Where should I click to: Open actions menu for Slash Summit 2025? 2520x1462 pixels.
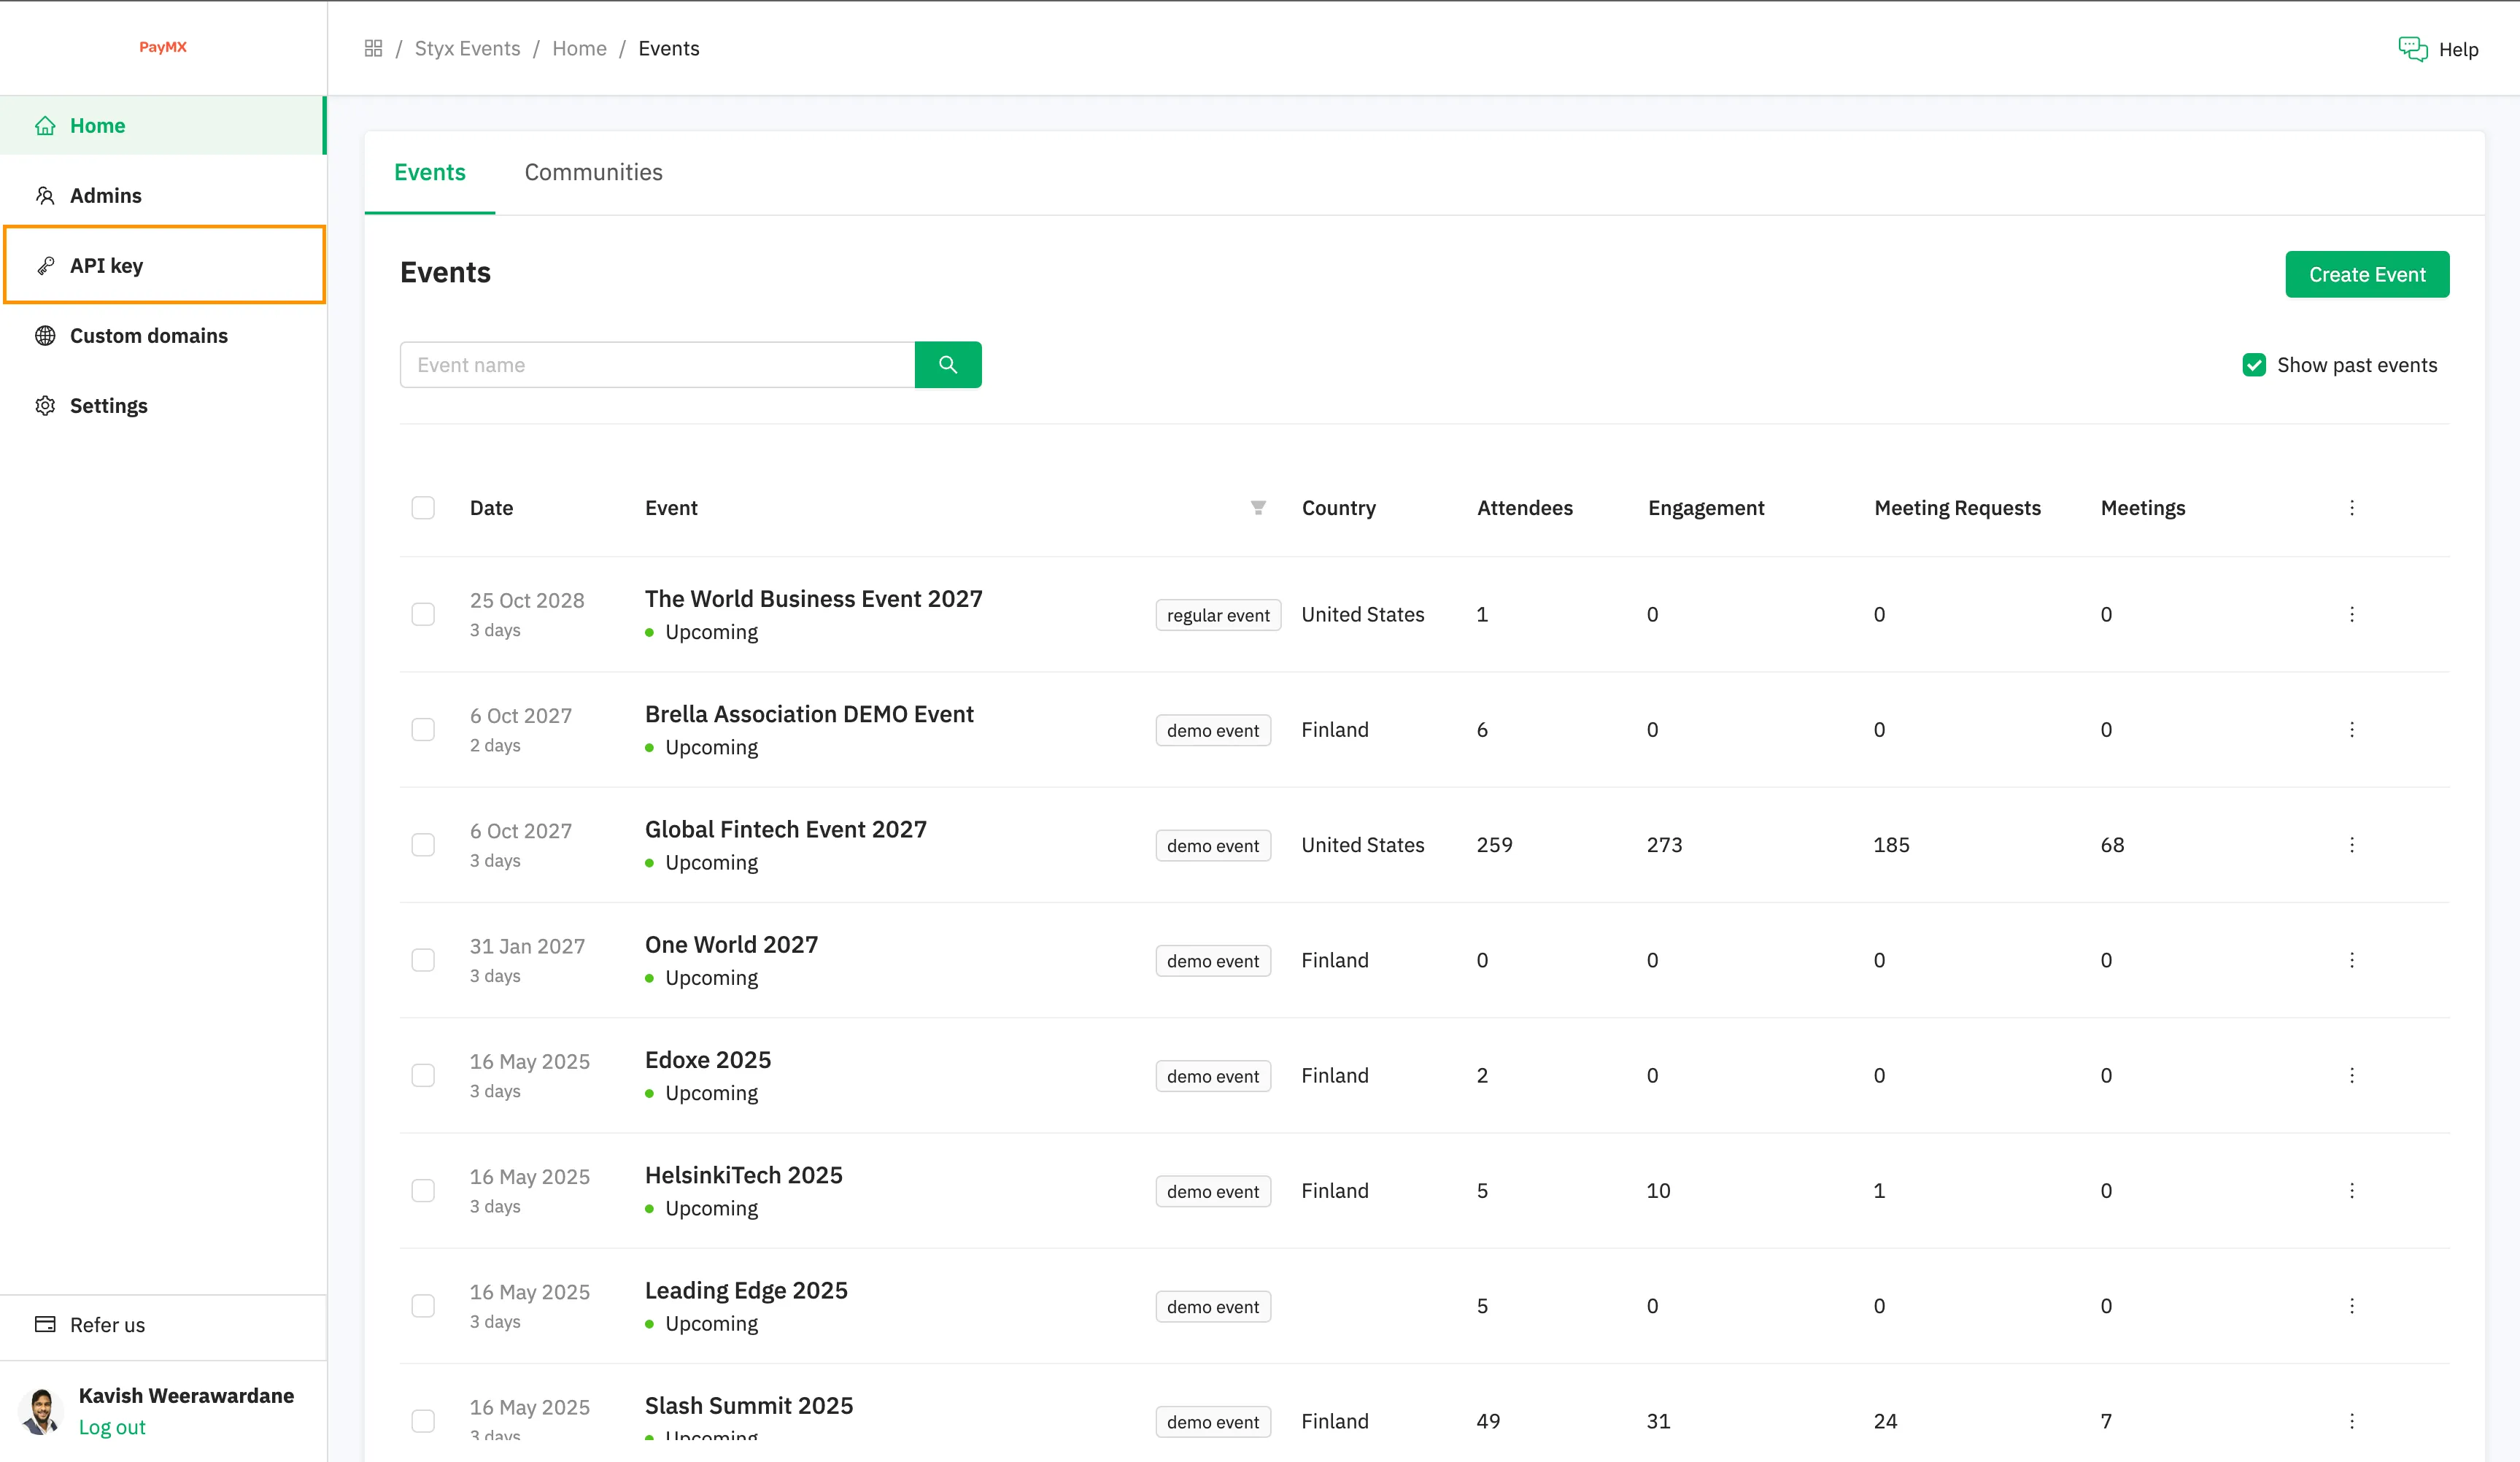tap(2351, 1421)
